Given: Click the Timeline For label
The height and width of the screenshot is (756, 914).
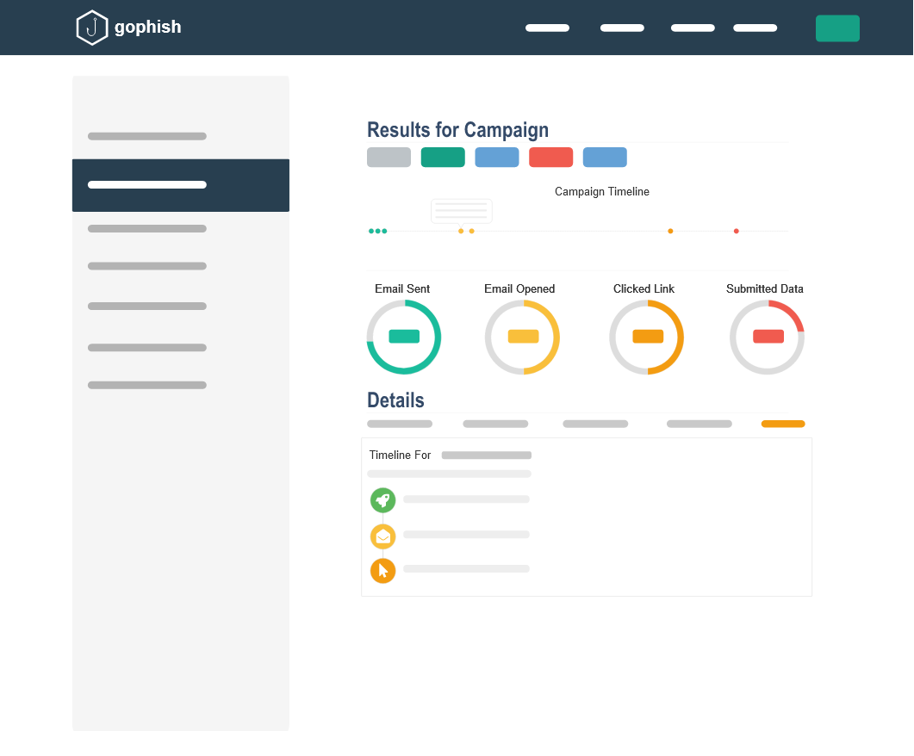Looking at the screenshot, I should tap(400, 455).
